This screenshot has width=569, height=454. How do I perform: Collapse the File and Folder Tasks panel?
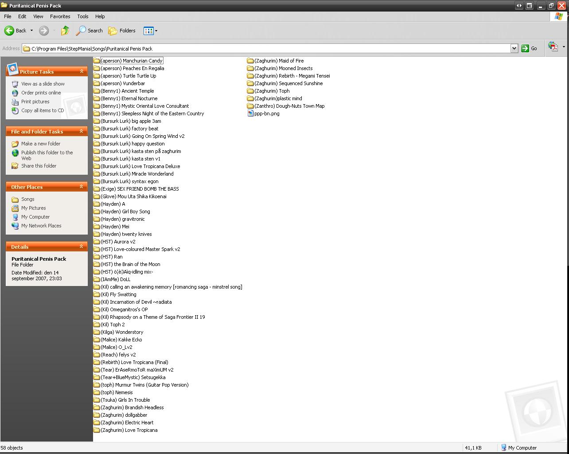82,131
